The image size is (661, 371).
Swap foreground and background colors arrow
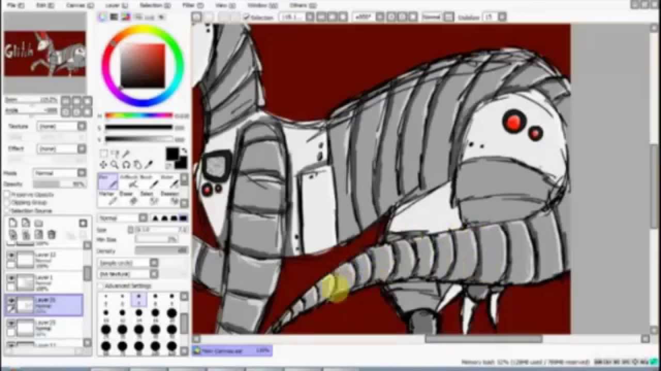click(184, 150)
